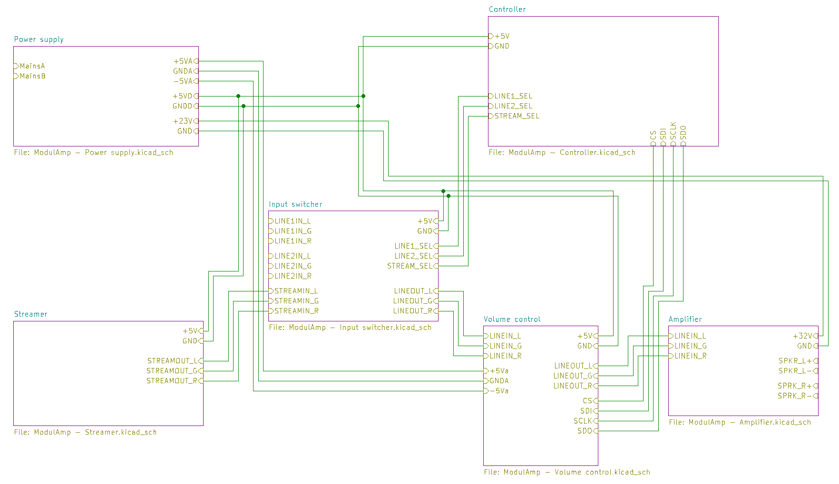The height and width of the screenshot is (484, 839).
Task: Select the +23V pin on Power supply
Action: (x=183, y=121)
